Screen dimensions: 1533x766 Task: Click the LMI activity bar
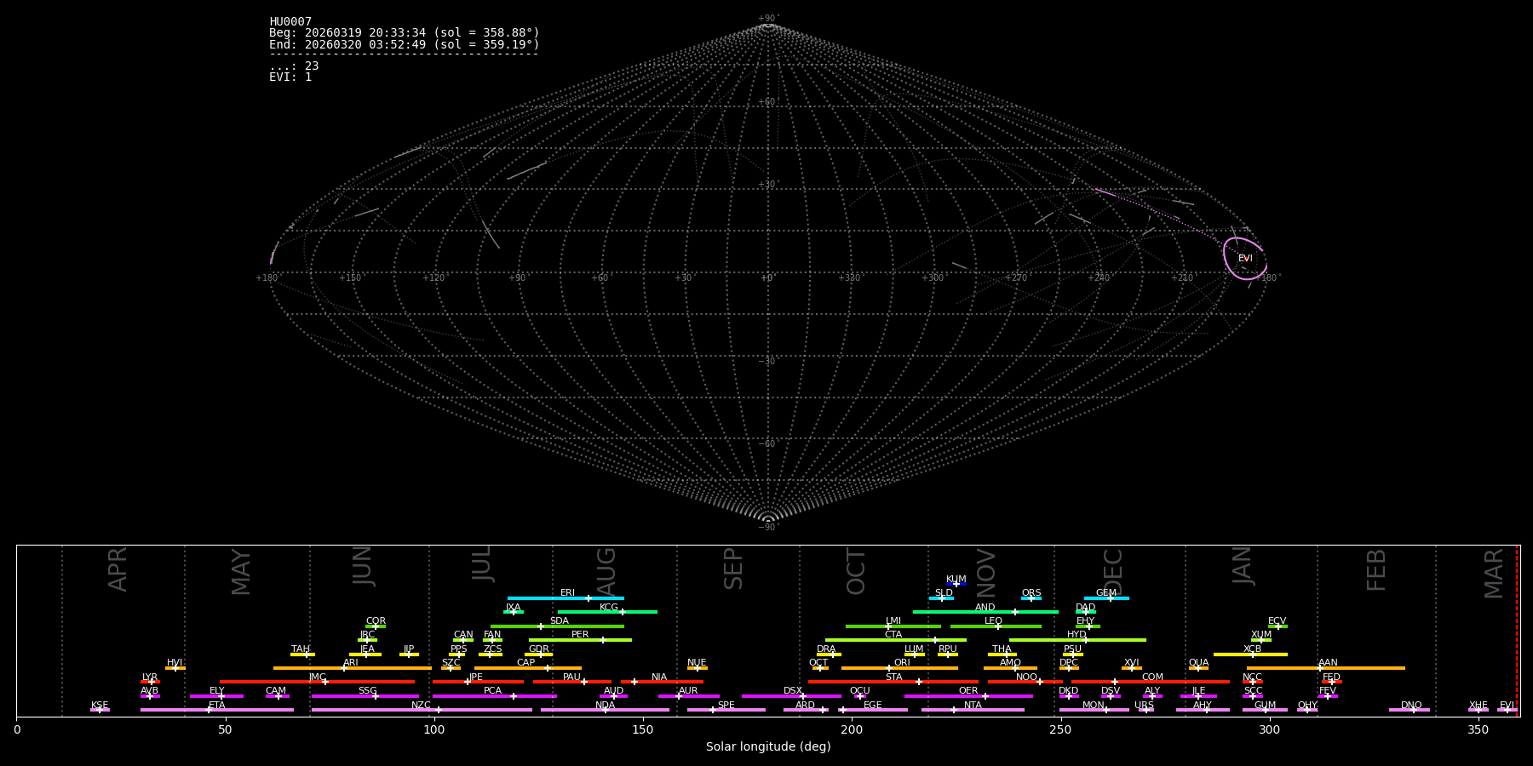tap(893, 626)
